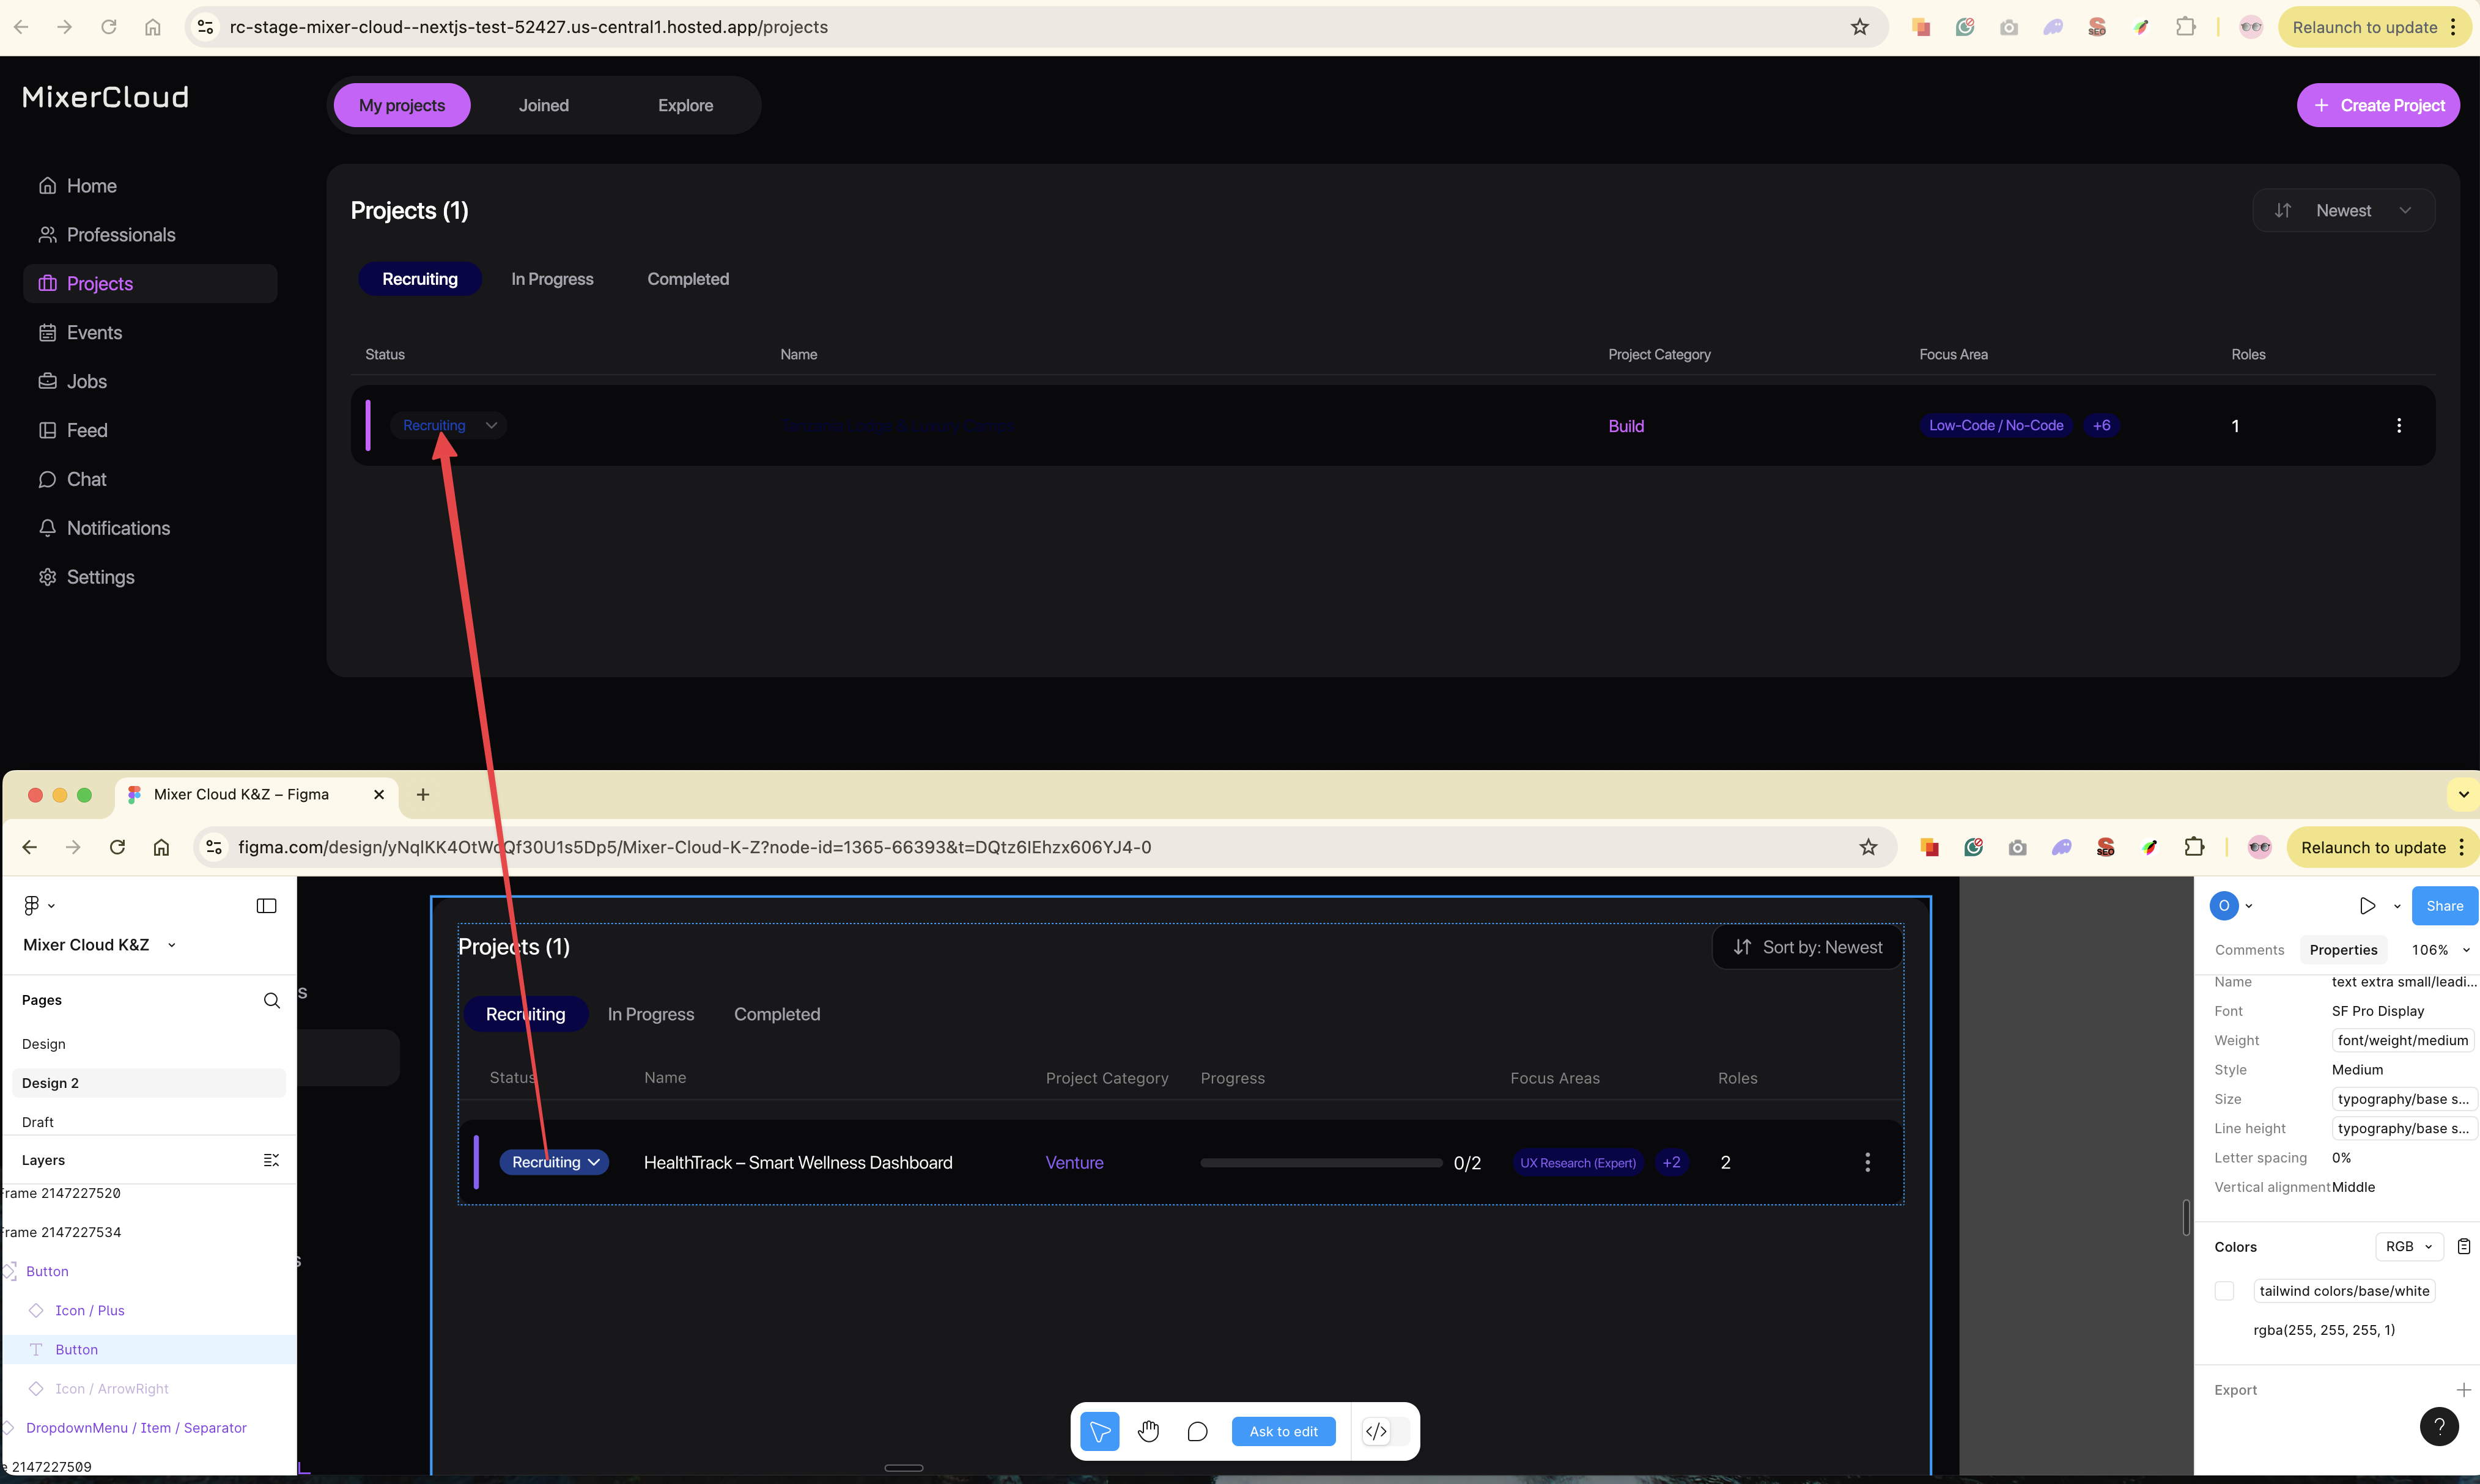
Task: Select the Figma Comment tool
Action: point(1197,1431)
